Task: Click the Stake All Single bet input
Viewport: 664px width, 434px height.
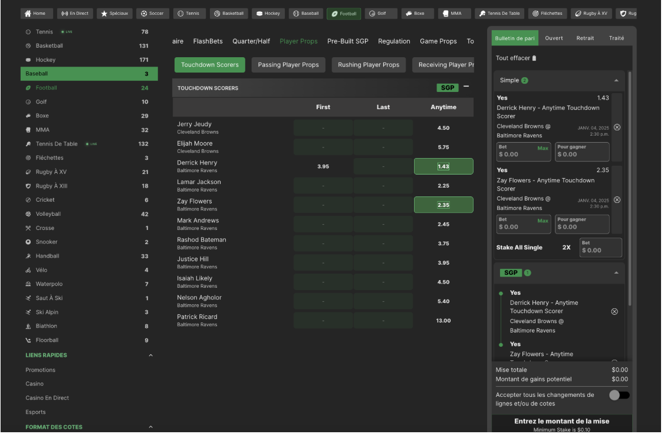Action: pyautogui.click(x=600, y=248)
